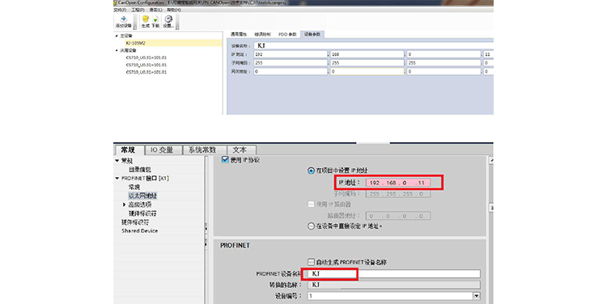
Task: Collapse the 主设备 tree node
Action: coord(117,36)
